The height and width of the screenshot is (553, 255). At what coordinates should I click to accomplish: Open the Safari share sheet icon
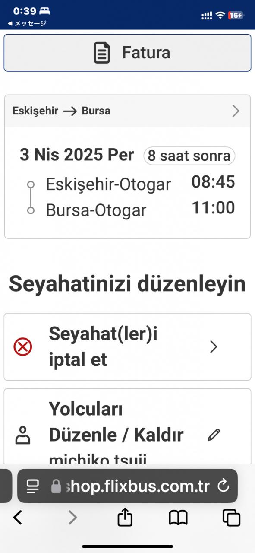125,517
